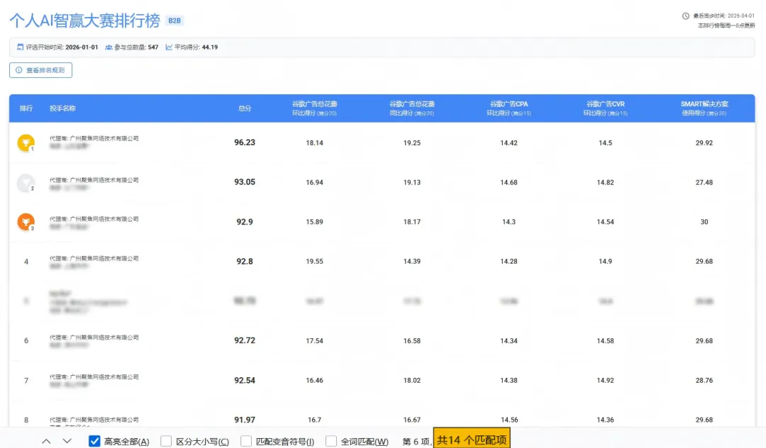Click the chart icon beside 平均得分

click(x=169, y=47)
